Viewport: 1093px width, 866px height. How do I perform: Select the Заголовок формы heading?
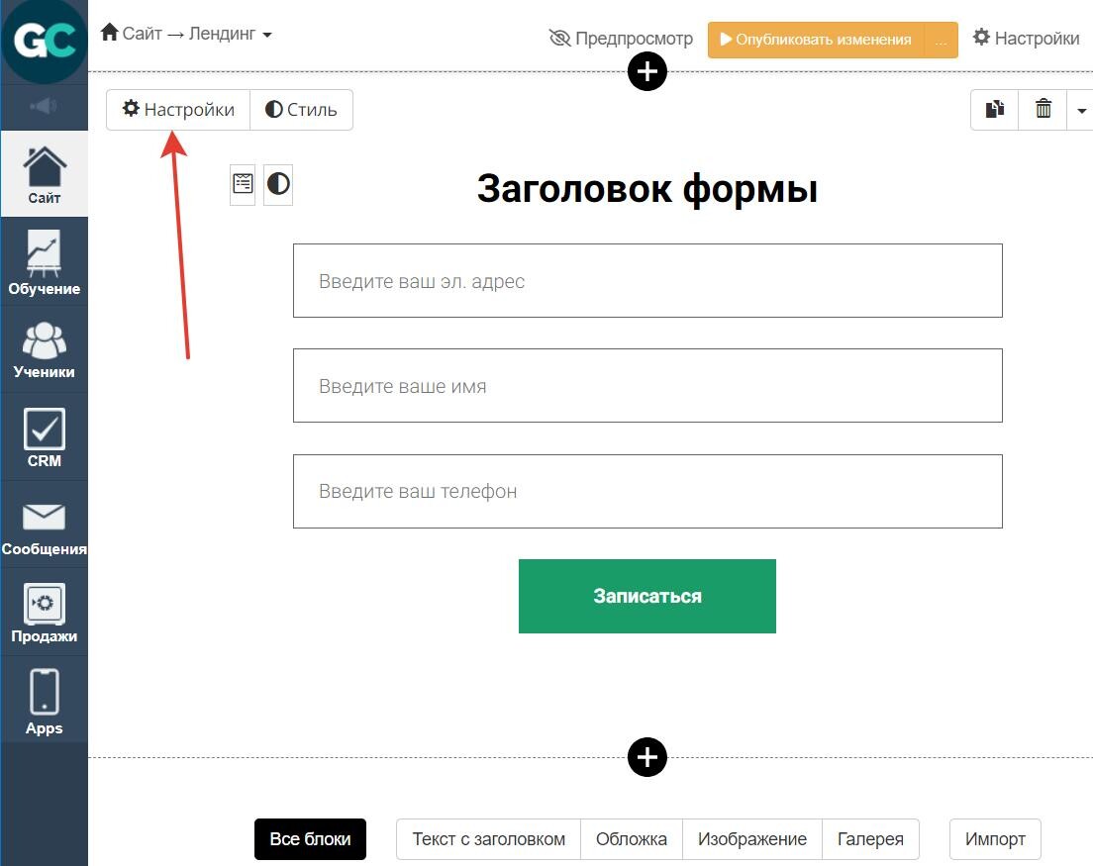(646, 188)
